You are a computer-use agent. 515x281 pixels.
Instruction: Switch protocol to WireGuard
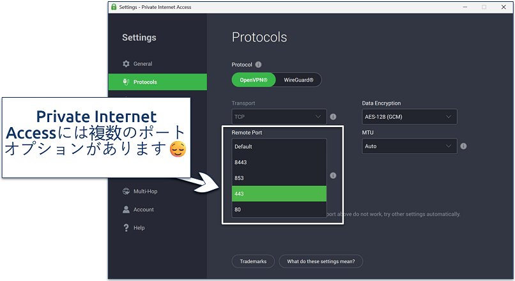point(298,80)
